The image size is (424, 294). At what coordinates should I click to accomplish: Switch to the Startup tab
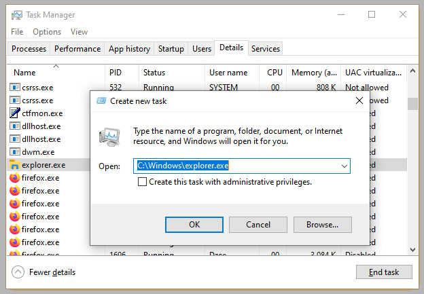[171, 49]
